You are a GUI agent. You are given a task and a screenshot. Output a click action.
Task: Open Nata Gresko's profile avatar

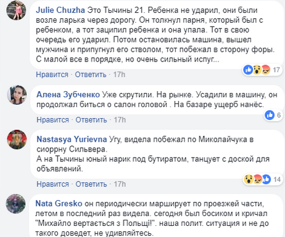(16, 204)
